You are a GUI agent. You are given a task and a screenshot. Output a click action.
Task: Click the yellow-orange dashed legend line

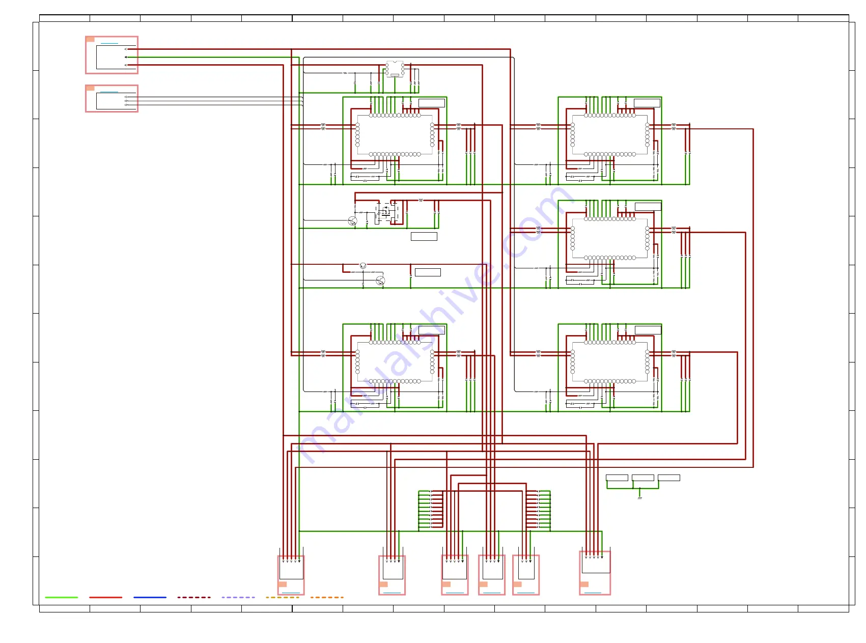coord(283,597)
